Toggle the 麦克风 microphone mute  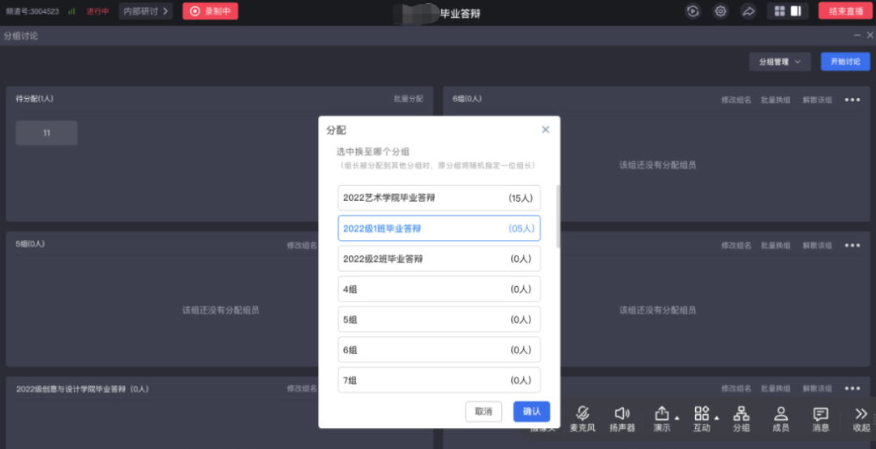(582, 418)
